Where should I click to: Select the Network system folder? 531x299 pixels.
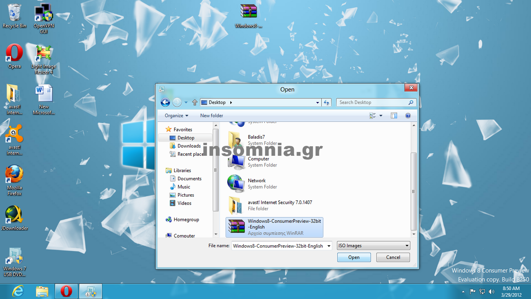click(x=274, y=184)
